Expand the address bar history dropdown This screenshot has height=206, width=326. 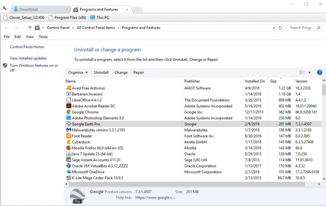pos(274,28)
